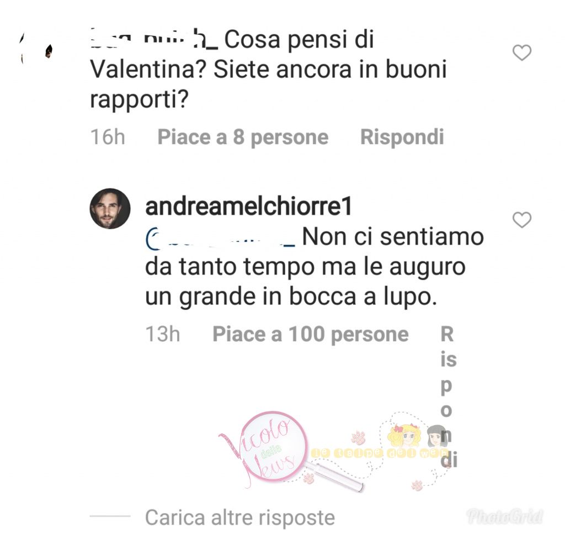
Task: Click the 13h timestamp on the reply
Action: [x=163, y=334]
